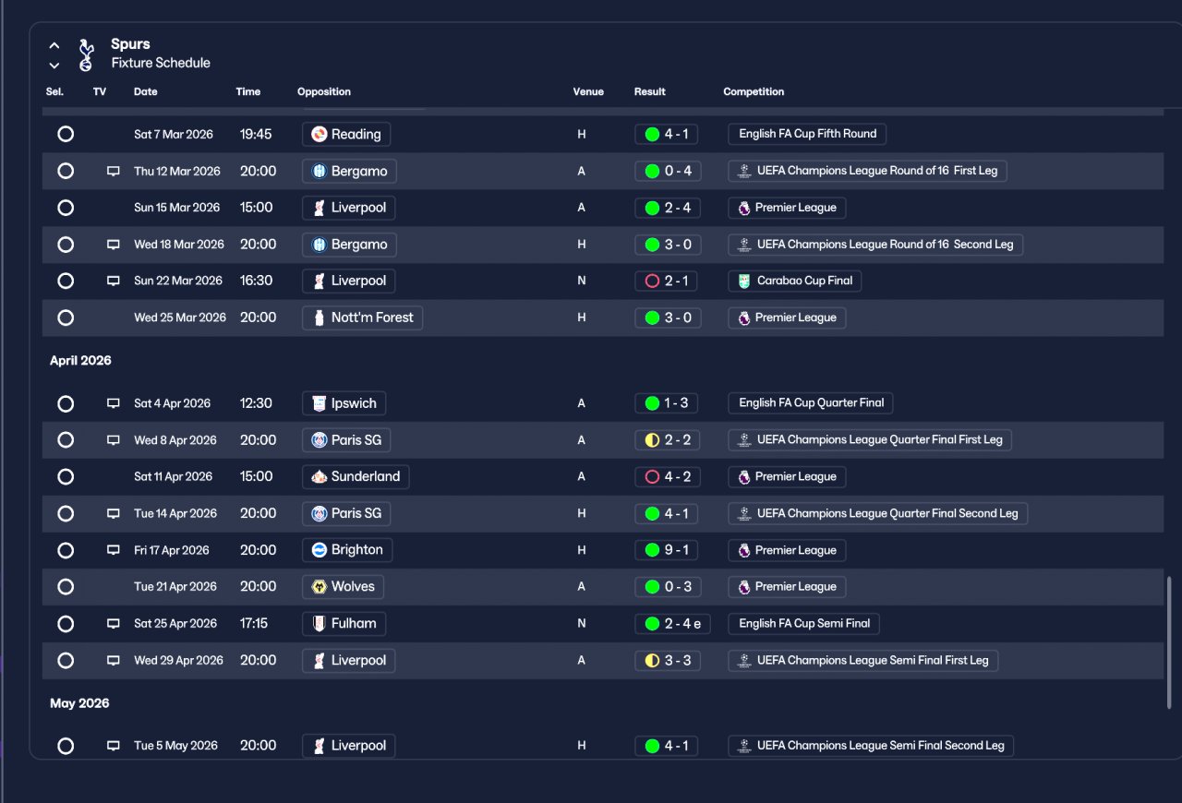
Task: Click the Venue column header
Action: click(x=588, y=91)
